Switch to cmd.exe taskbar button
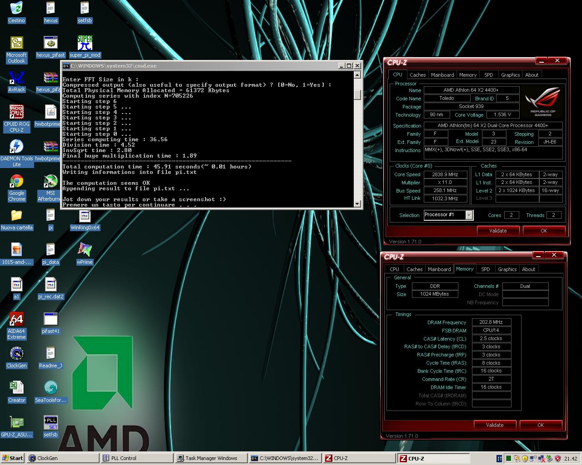Screen dimensions: 582x465 285,458
